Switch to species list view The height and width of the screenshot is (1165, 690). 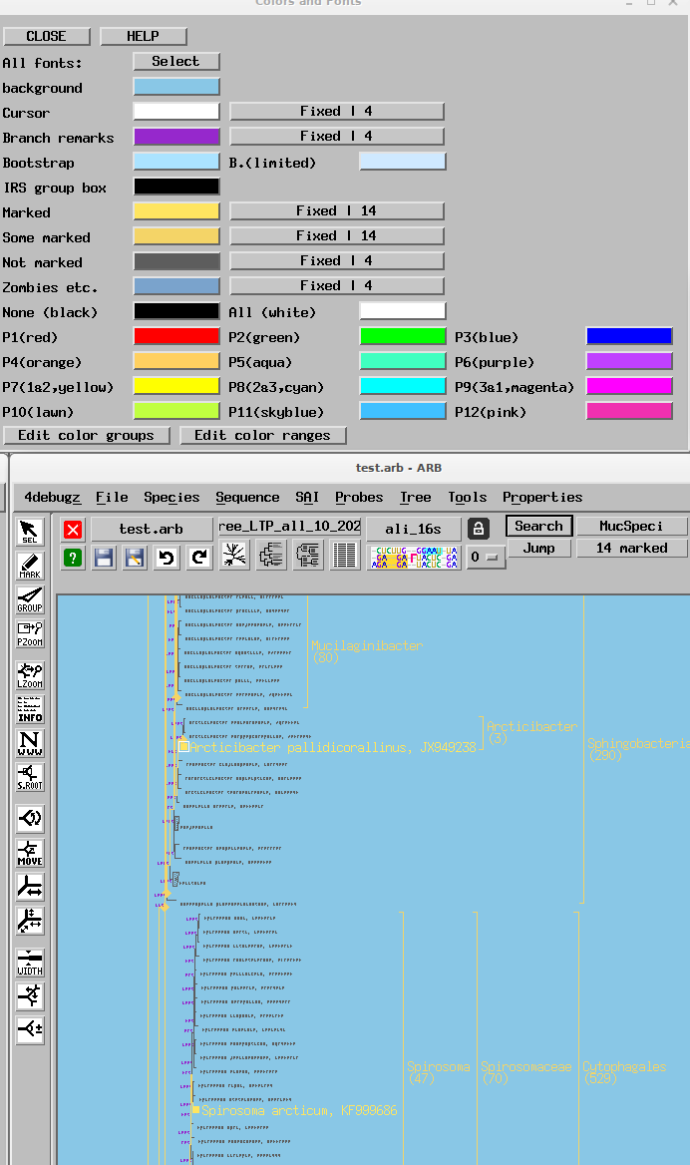tap(345, 556)
